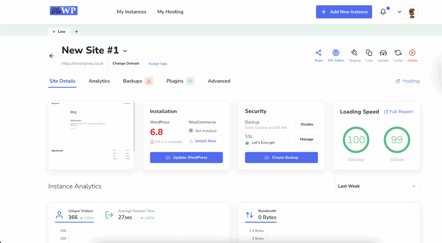The image size is (442, 243).
Task: Click the Assign tags link
Action: click(x=158, y=64)
